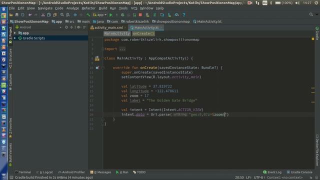The height and width of the screenshot is (180, 320).
Task: Open the Refactor menu
Action: (x=88, y=8)
